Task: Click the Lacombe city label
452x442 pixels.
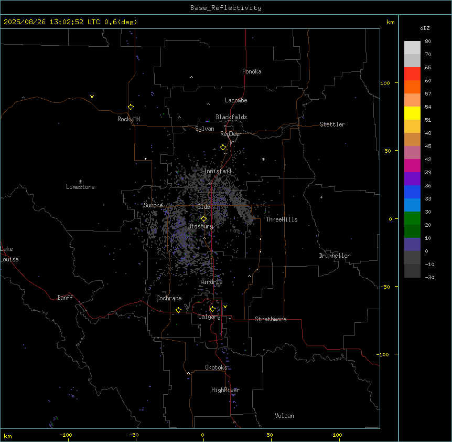Action: (236, 100)
